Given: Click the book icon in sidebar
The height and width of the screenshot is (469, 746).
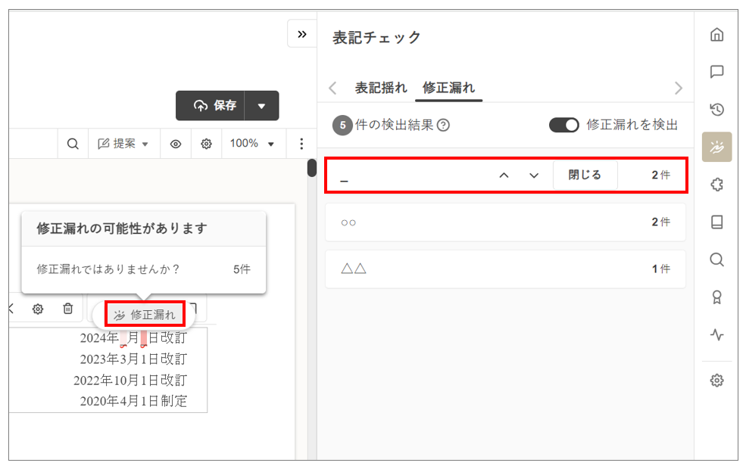Looking at the screenshot, I should [x=716, y=222].
